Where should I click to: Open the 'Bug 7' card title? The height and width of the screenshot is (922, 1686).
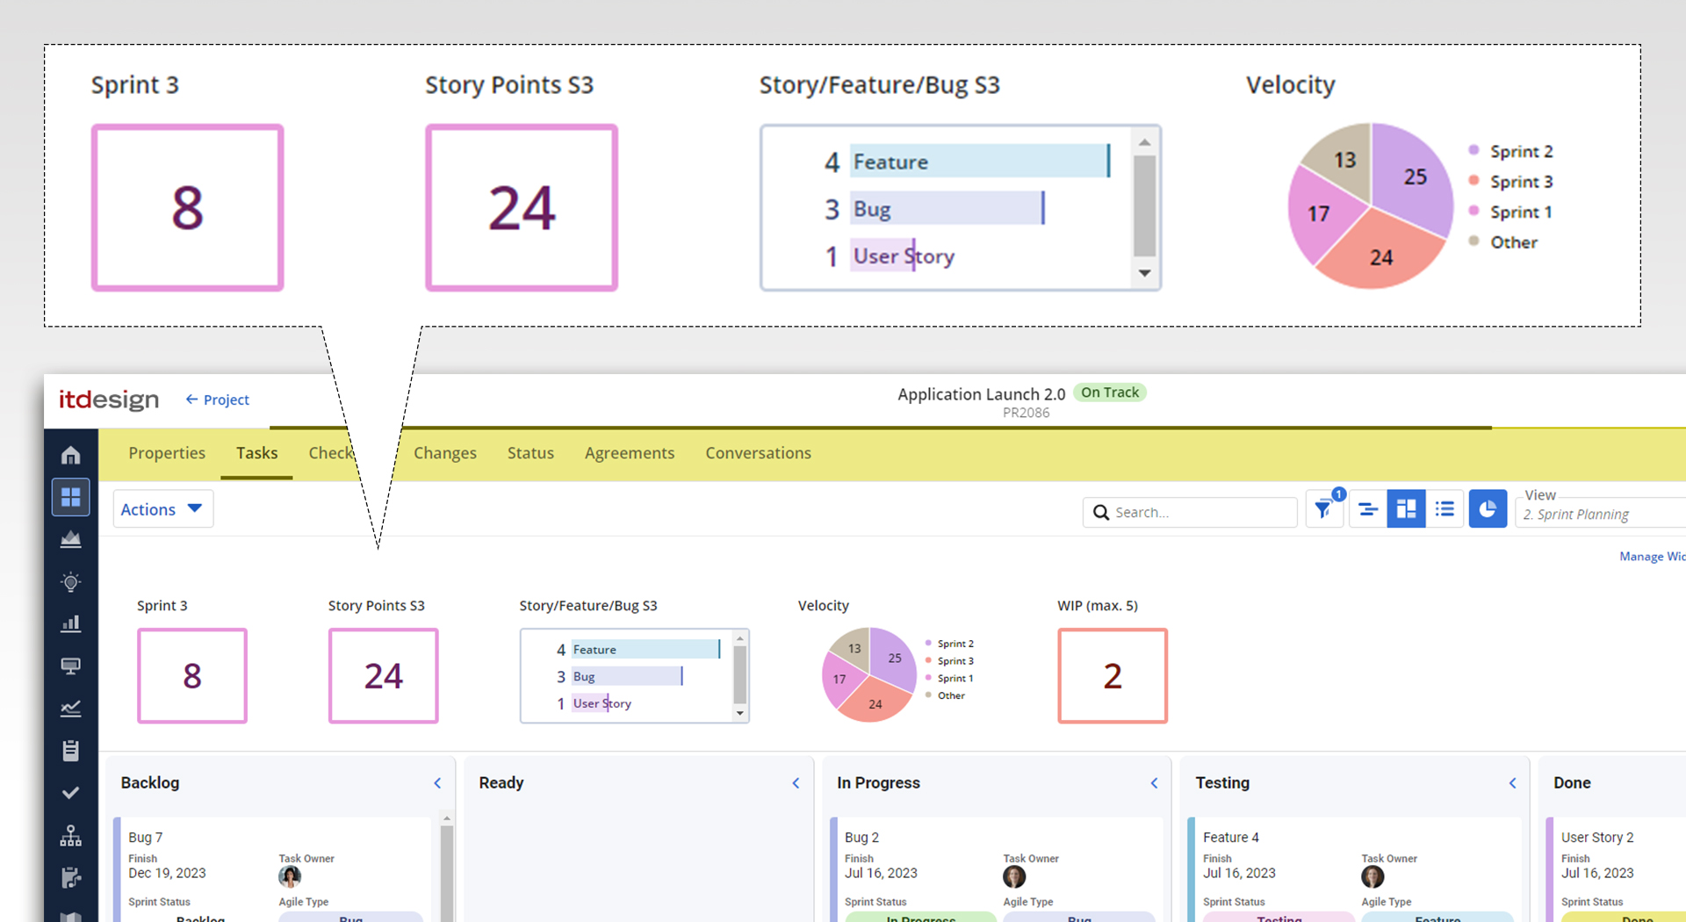146,838
